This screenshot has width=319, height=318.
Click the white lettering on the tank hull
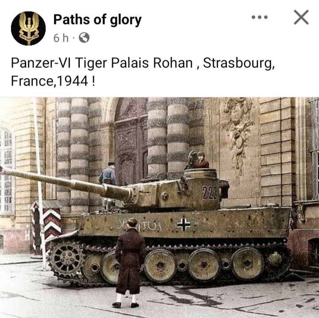coord(139,225)
